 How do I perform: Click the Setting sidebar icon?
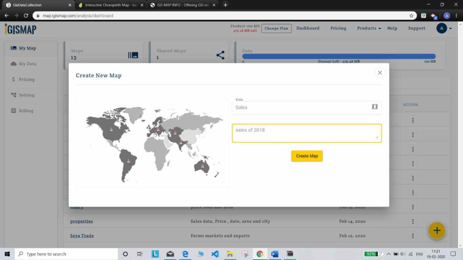[x=13, y=95]
